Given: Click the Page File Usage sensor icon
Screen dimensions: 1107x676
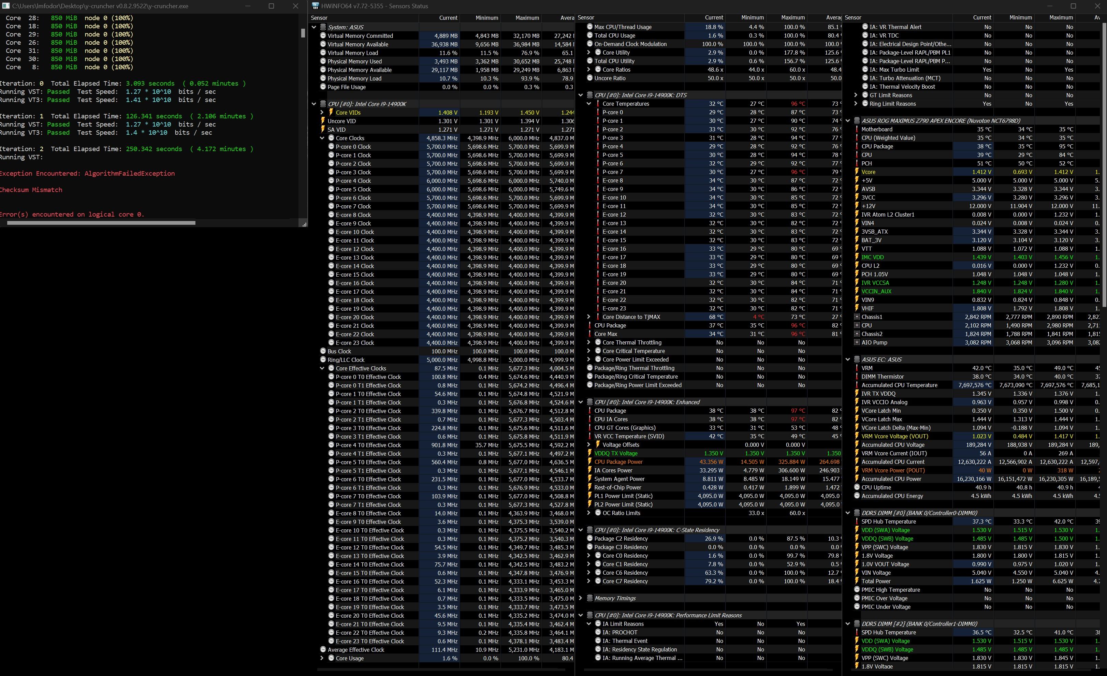Looking at the screenshot, I should [323, 87].
